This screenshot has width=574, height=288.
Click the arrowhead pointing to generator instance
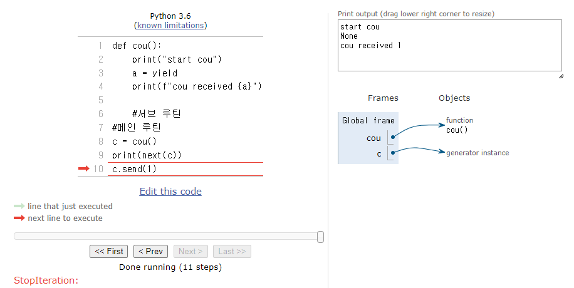(x=442, y=152)
